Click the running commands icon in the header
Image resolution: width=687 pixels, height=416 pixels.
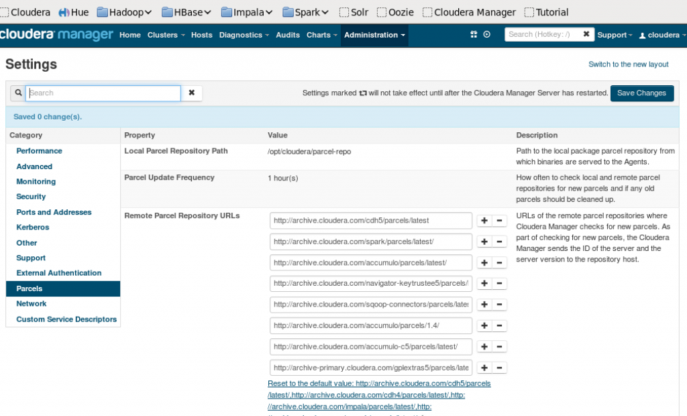tap(487, 34)
